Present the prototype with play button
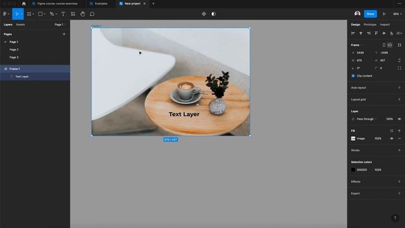The image size is (405, 228). (384, 14)
